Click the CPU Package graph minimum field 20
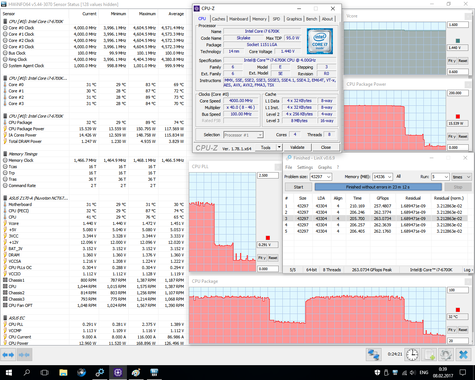This screenshot has height=380, width=475. point(458,341)
